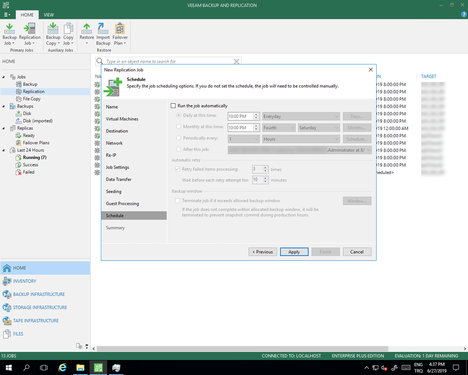The height and width of the screenshot is (375, 468).
Task: Open Internet Explorer from the taskbar
Action: coord(62,368)
